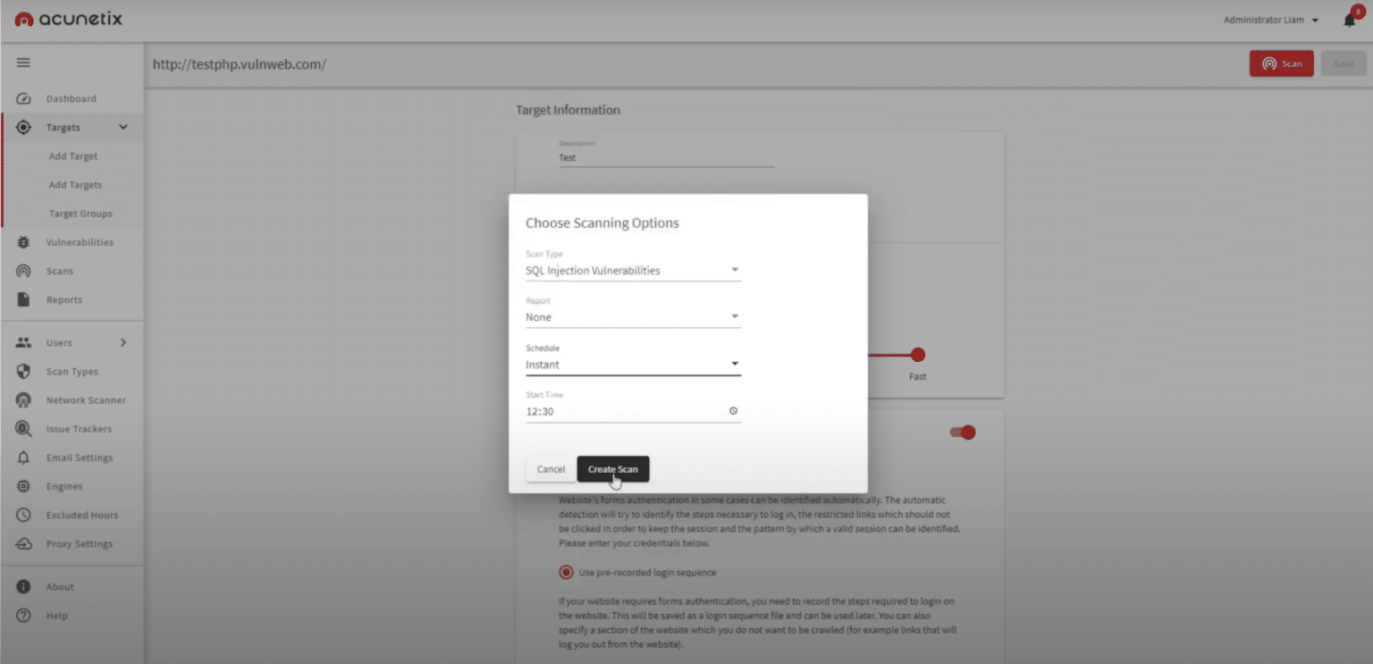The image size is (1373, 664).
Task: Open the Proxy Settings page
Action: (x=80, y=543)
